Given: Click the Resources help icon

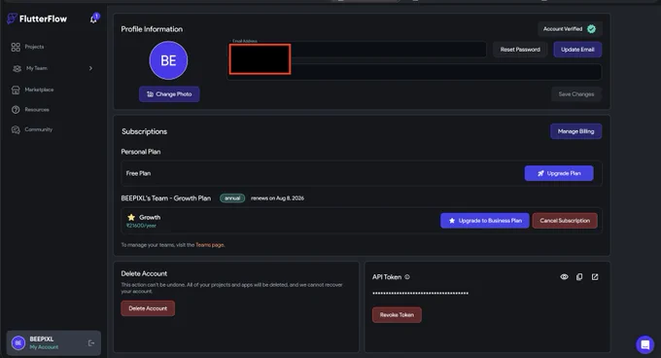Looking at the screenshot, I should click(16, 110).
